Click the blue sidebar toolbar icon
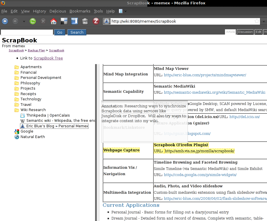The width and height of the screenshot is (267, 221). coord(75,21)
